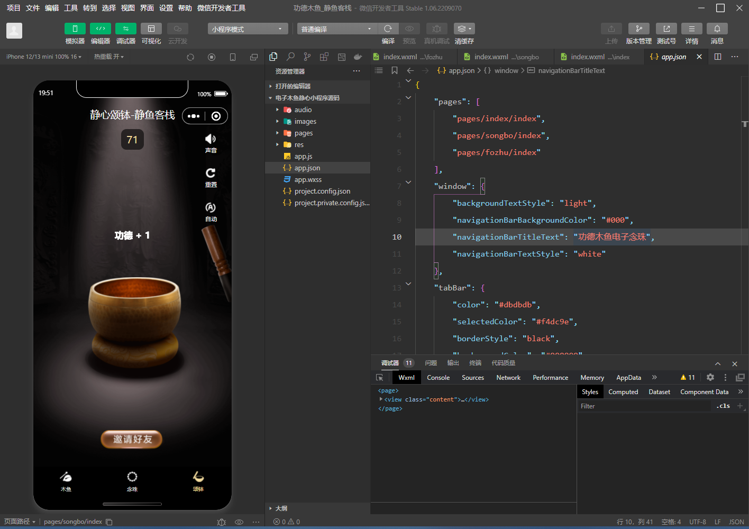
Task: Switch to the Console tab
Action: pyautogui.click(x=438, y=378)
